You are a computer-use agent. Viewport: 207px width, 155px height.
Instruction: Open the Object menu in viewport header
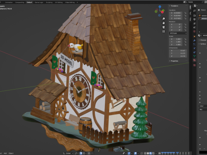click(11, 153)
